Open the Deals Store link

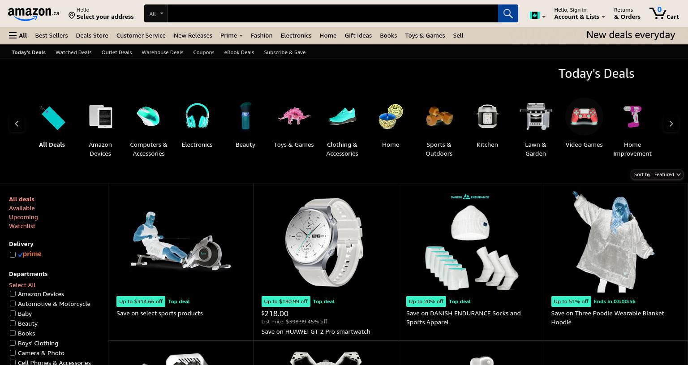tap(92, 35)
